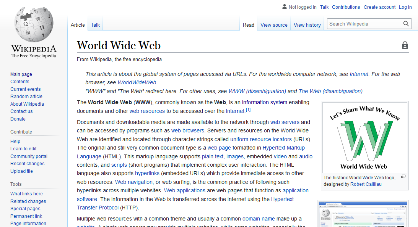This screenshot has width=418, height=227.
Task: Click citation reference [1]
Action: pyautogui.click(x=248, y=110)
